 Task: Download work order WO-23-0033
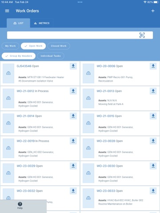click(153, 191)
